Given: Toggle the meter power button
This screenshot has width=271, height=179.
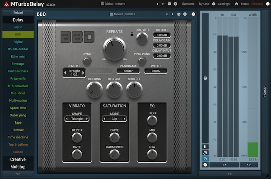Looking at the screenshot, I should (205, 159).
